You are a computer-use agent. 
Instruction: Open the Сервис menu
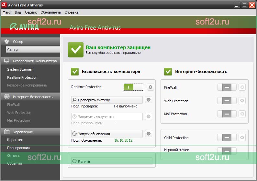coord(31,12)
